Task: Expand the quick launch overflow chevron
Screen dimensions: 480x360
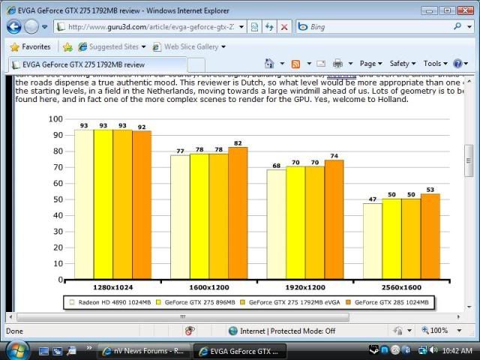Action: (89, 347)
